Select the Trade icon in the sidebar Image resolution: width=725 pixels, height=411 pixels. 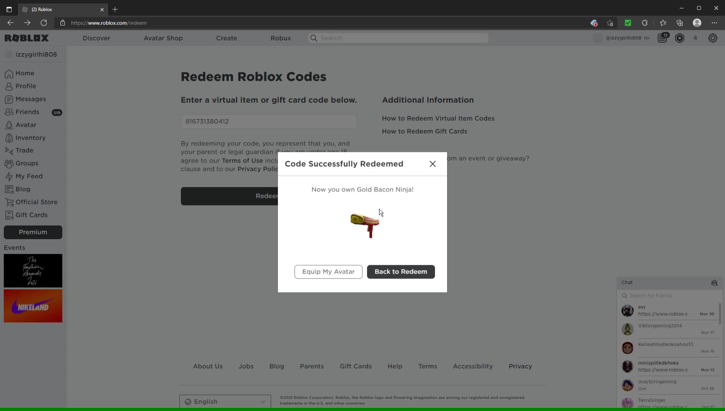coord(9,150)
